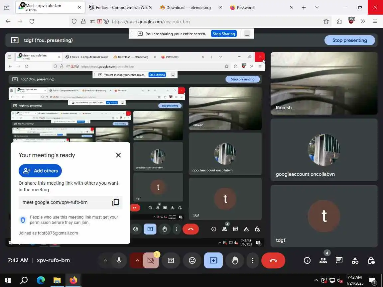The image size is (383, 287).
Task: Close the Download blender.org tab
Action: click(x=220, y=8)
